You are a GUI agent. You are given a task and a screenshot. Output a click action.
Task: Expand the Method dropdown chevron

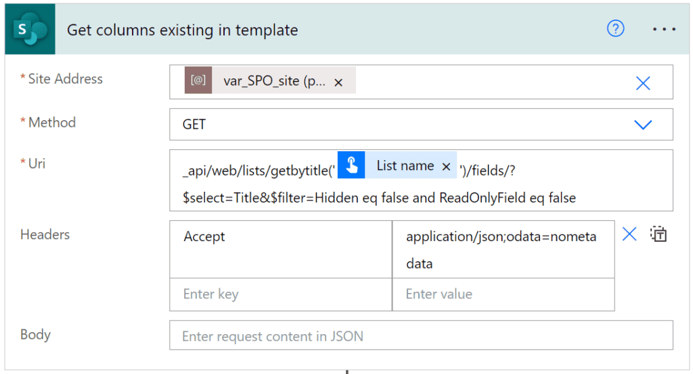tap(642, 124)
